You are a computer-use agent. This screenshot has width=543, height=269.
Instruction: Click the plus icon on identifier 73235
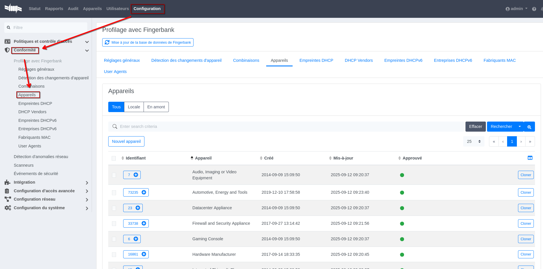pyautogui.click(x=144, y=192)
